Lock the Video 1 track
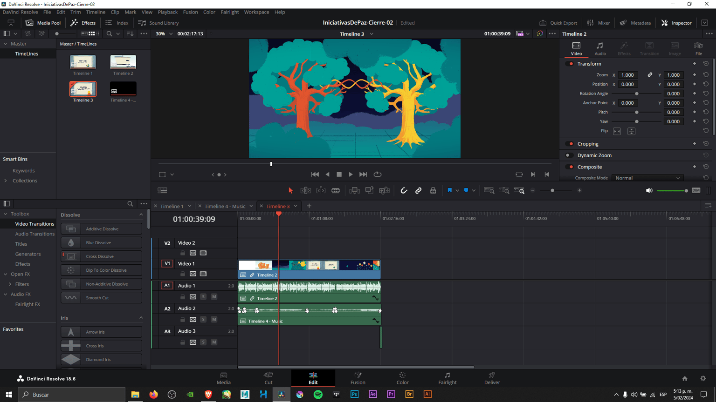Screen dimensions: 716x402 click(183, 274)
